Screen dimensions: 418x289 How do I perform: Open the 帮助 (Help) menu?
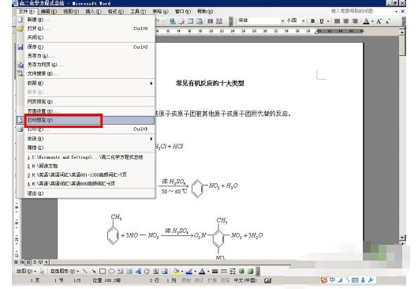(205, 12)
